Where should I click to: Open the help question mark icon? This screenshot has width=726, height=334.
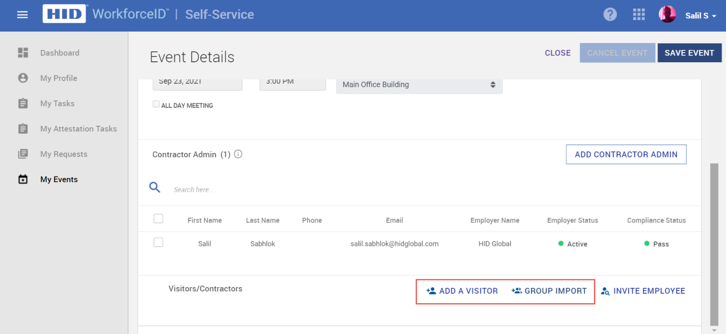pyautogui.click(x=610, y=14)
